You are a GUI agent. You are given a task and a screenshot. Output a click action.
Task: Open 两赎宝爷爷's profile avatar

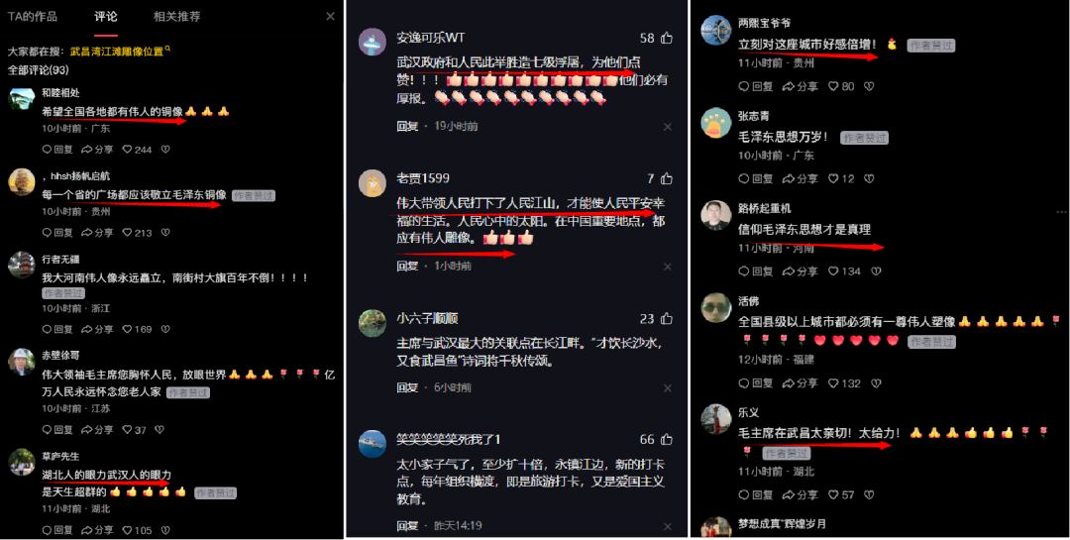tap(716, 31)
